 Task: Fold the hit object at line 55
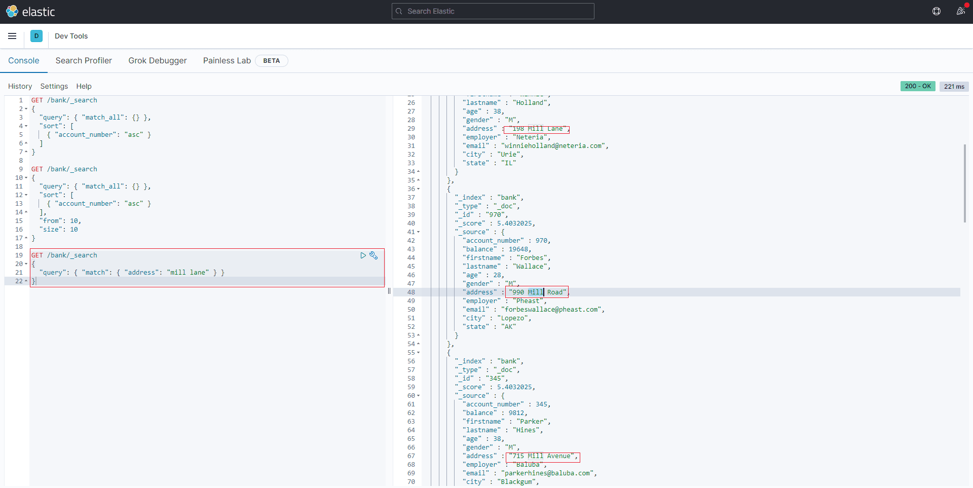[419, 353]
